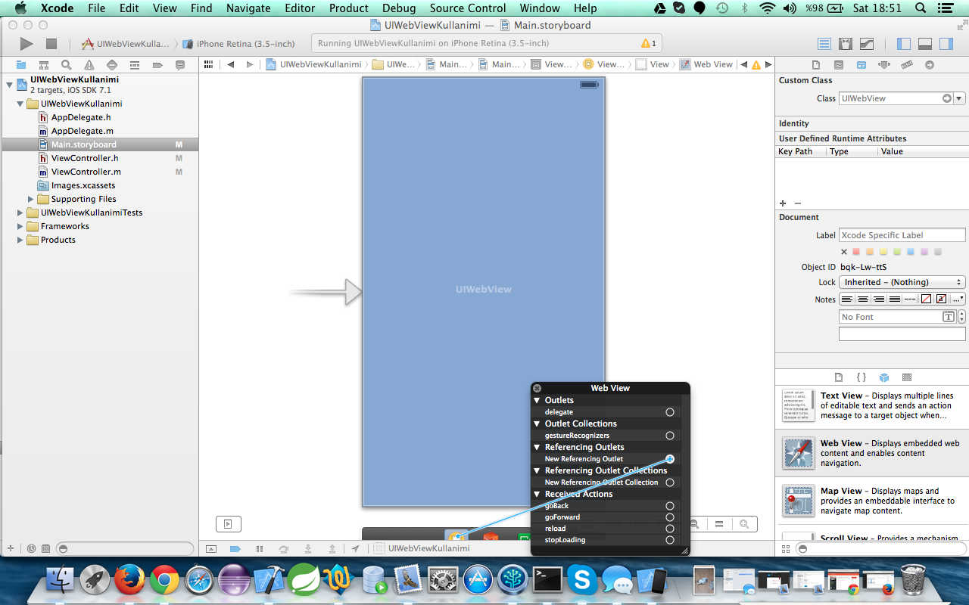The image size is (969, 605).
Task: Open the Editor menu
Action: point(300,8)
